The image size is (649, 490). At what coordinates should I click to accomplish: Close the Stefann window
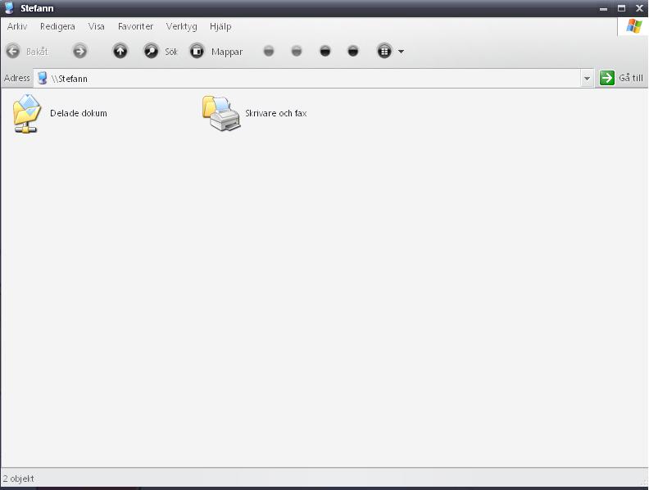click(639, 8)
